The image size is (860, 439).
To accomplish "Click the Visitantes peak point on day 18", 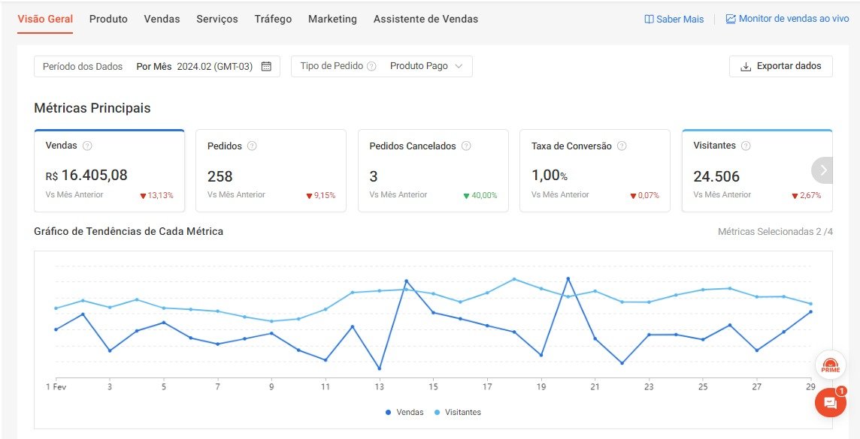I will click(x=514, y=279).
